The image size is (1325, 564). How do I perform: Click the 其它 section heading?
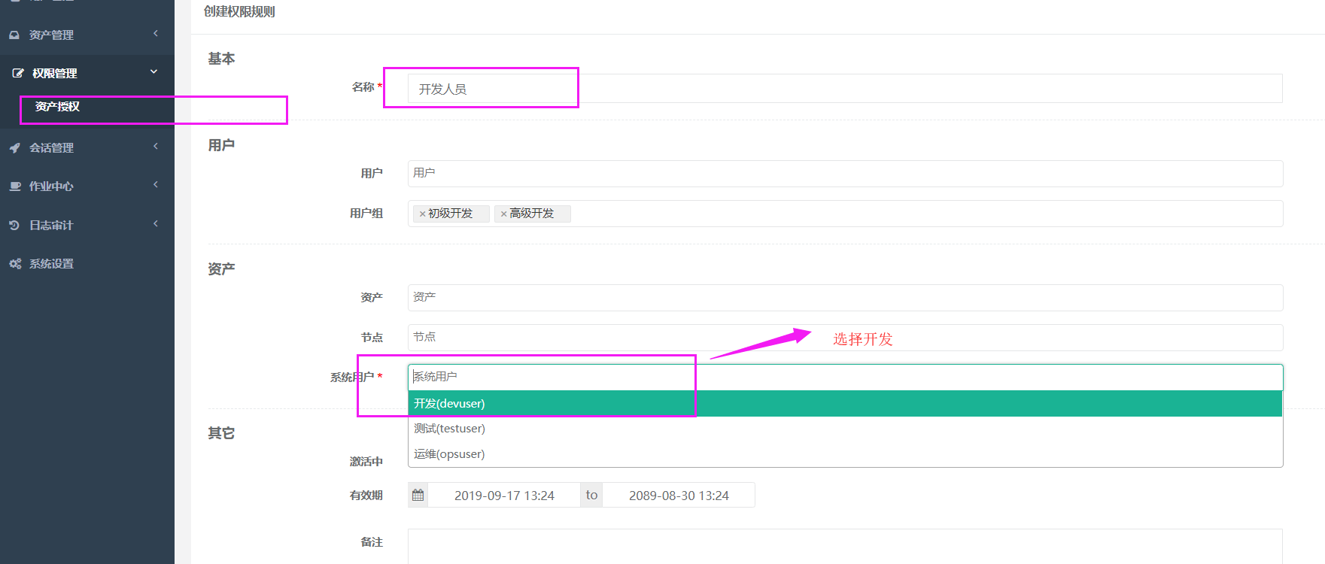tap(221, 433)
